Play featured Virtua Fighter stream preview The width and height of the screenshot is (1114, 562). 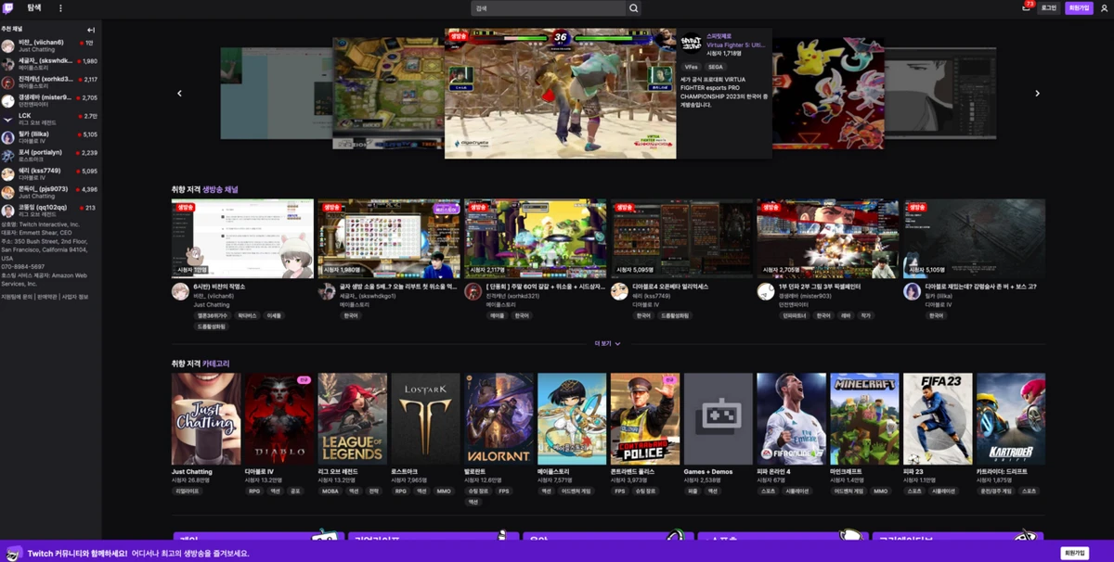point(560,94)
